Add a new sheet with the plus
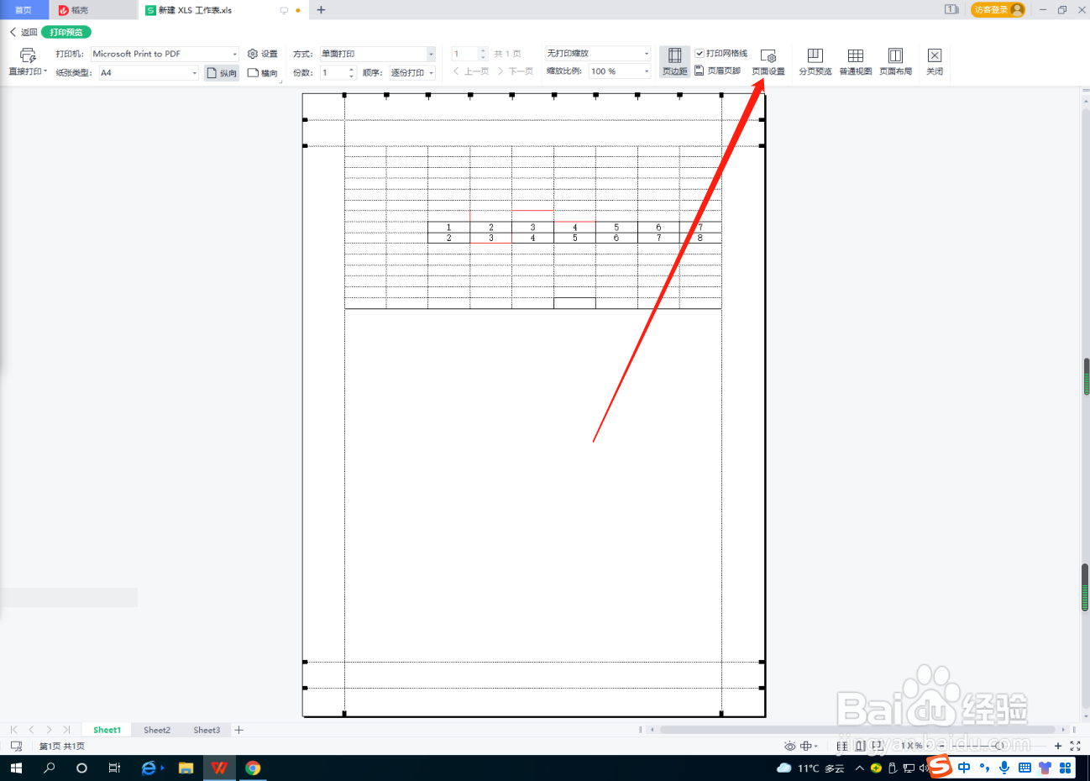Image resolution: width=1090 pixels, height=781 pixels. point(239,730)
